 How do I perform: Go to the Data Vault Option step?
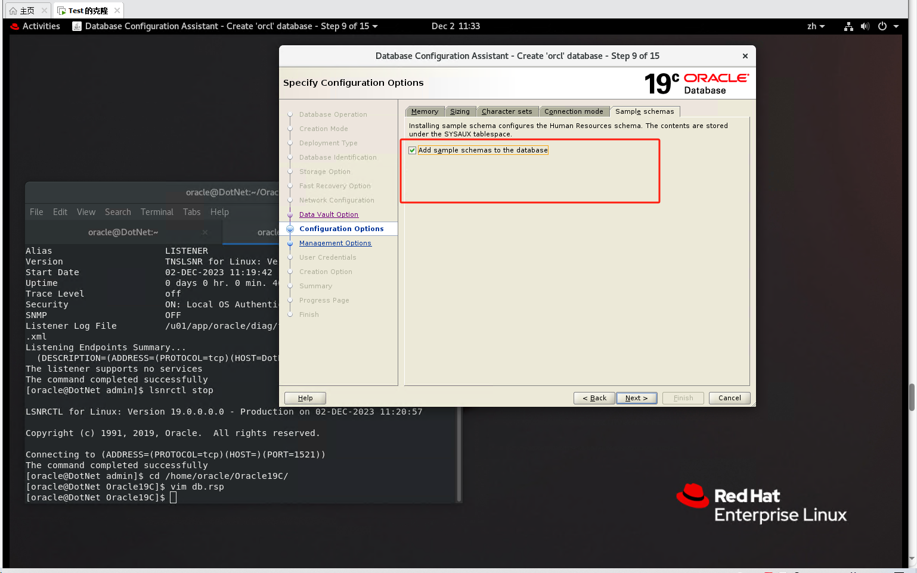(x=329, y=214)
